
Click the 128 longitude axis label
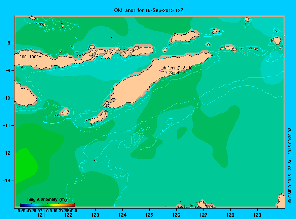[230, 215]
